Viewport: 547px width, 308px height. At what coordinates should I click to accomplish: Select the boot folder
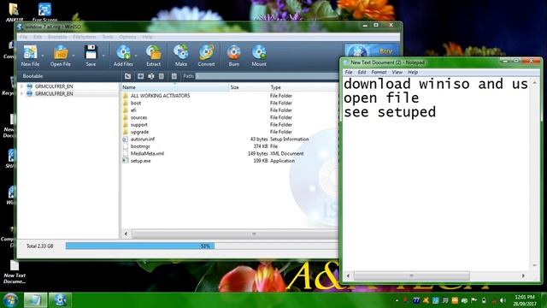[136, 103]
